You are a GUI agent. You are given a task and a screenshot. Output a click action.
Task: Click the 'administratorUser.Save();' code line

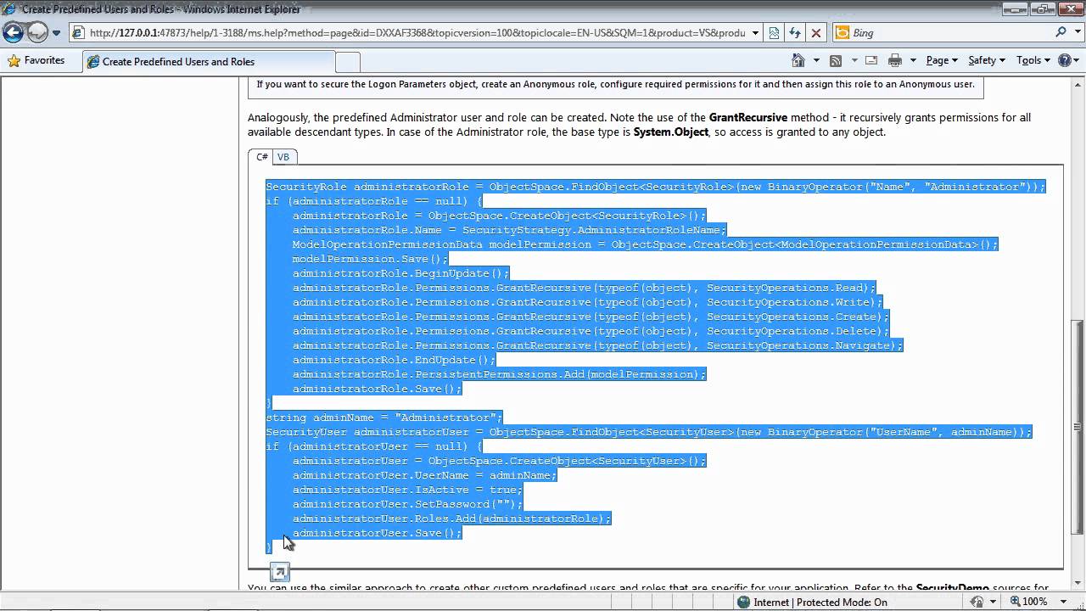[x=377, y=533]
